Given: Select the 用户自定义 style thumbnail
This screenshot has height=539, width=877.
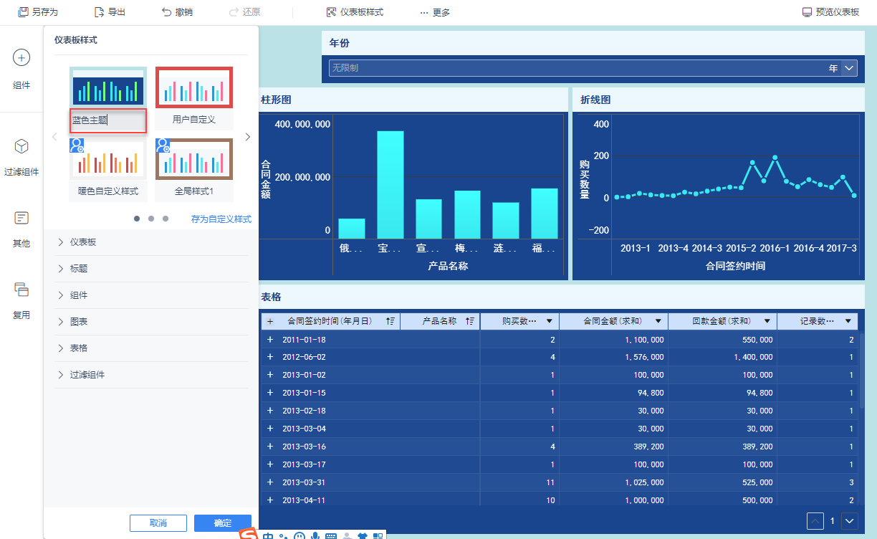Looking at the screenshot, I should click(x=194, y=87).
